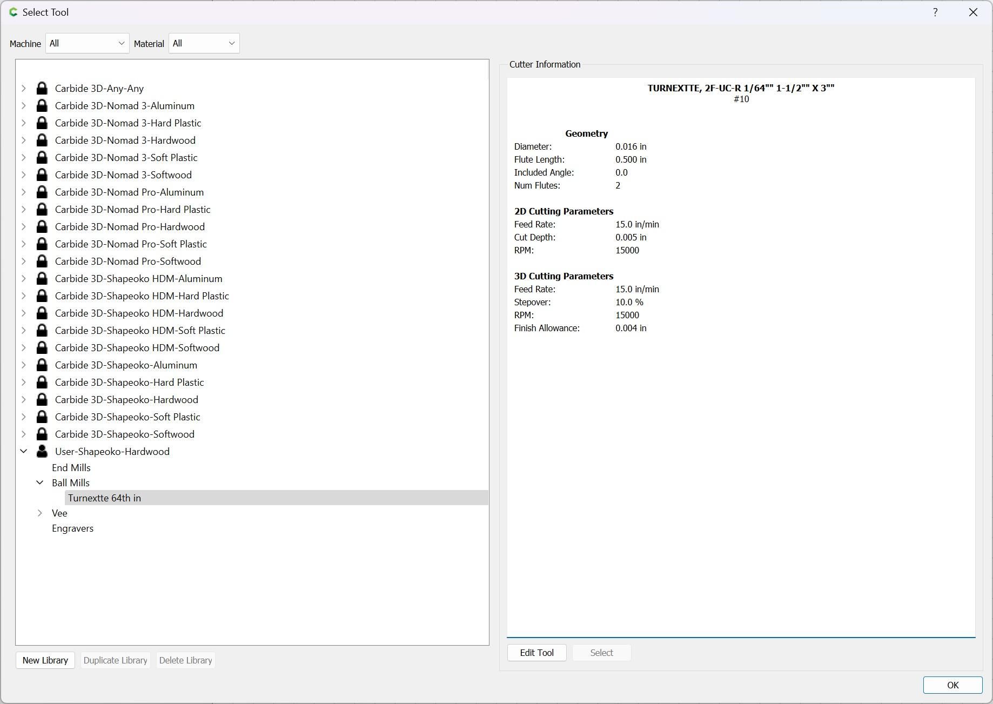Open the Machine dropdown

coord(88,43)
